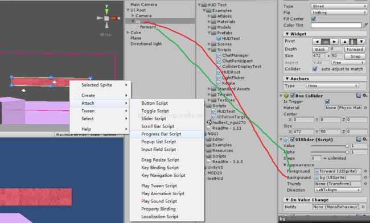370x223 pixels.
Task: Collapse the On Value Change section
Action: pos(287,200)
